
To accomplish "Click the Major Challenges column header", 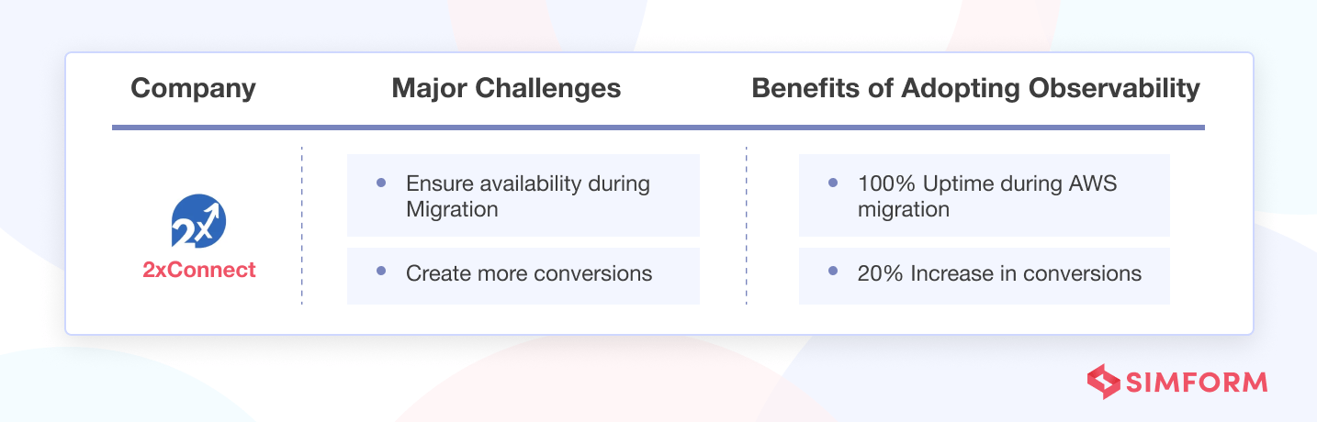I will (x=506, y=88).
